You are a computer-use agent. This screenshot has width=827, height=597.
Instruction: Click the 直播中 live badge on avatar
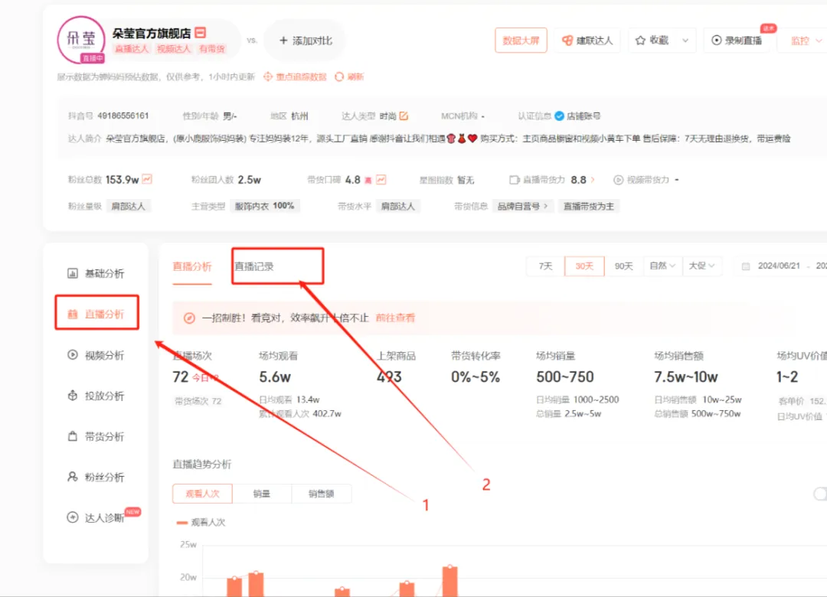coord(93,58)
